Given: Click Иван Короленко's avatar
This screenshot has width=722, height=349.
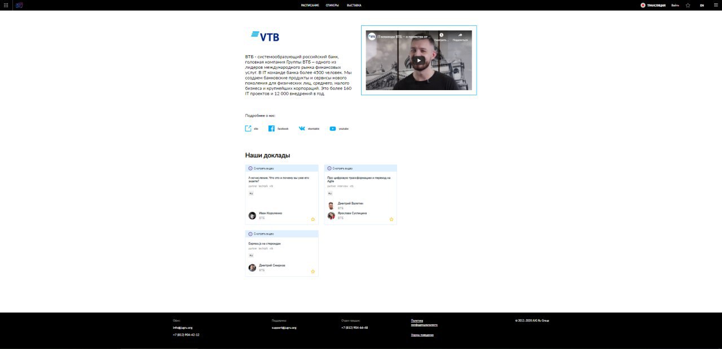Looking at the screenshot, I should [252, 215].
